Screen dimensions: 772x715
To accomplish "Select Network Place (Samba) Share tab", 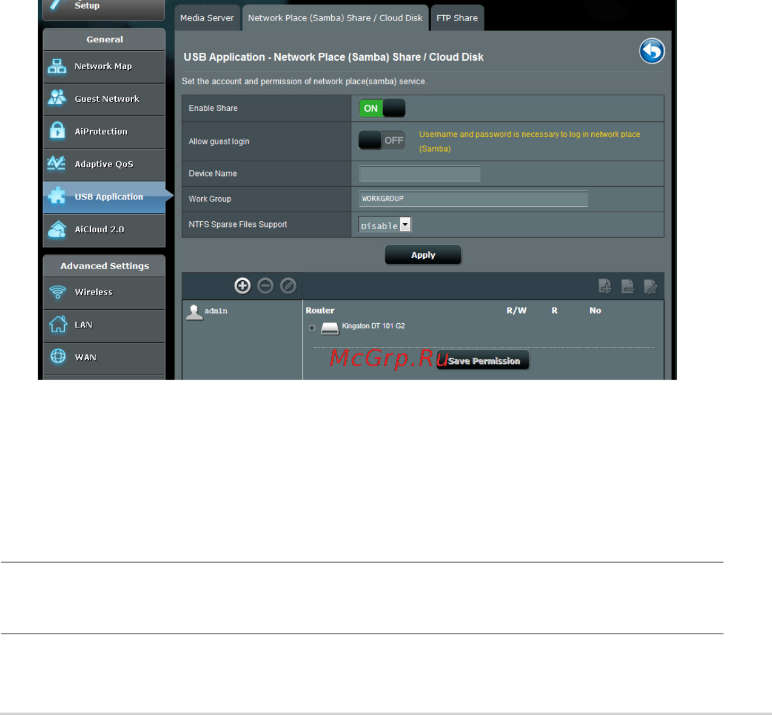I will point(335,18).
